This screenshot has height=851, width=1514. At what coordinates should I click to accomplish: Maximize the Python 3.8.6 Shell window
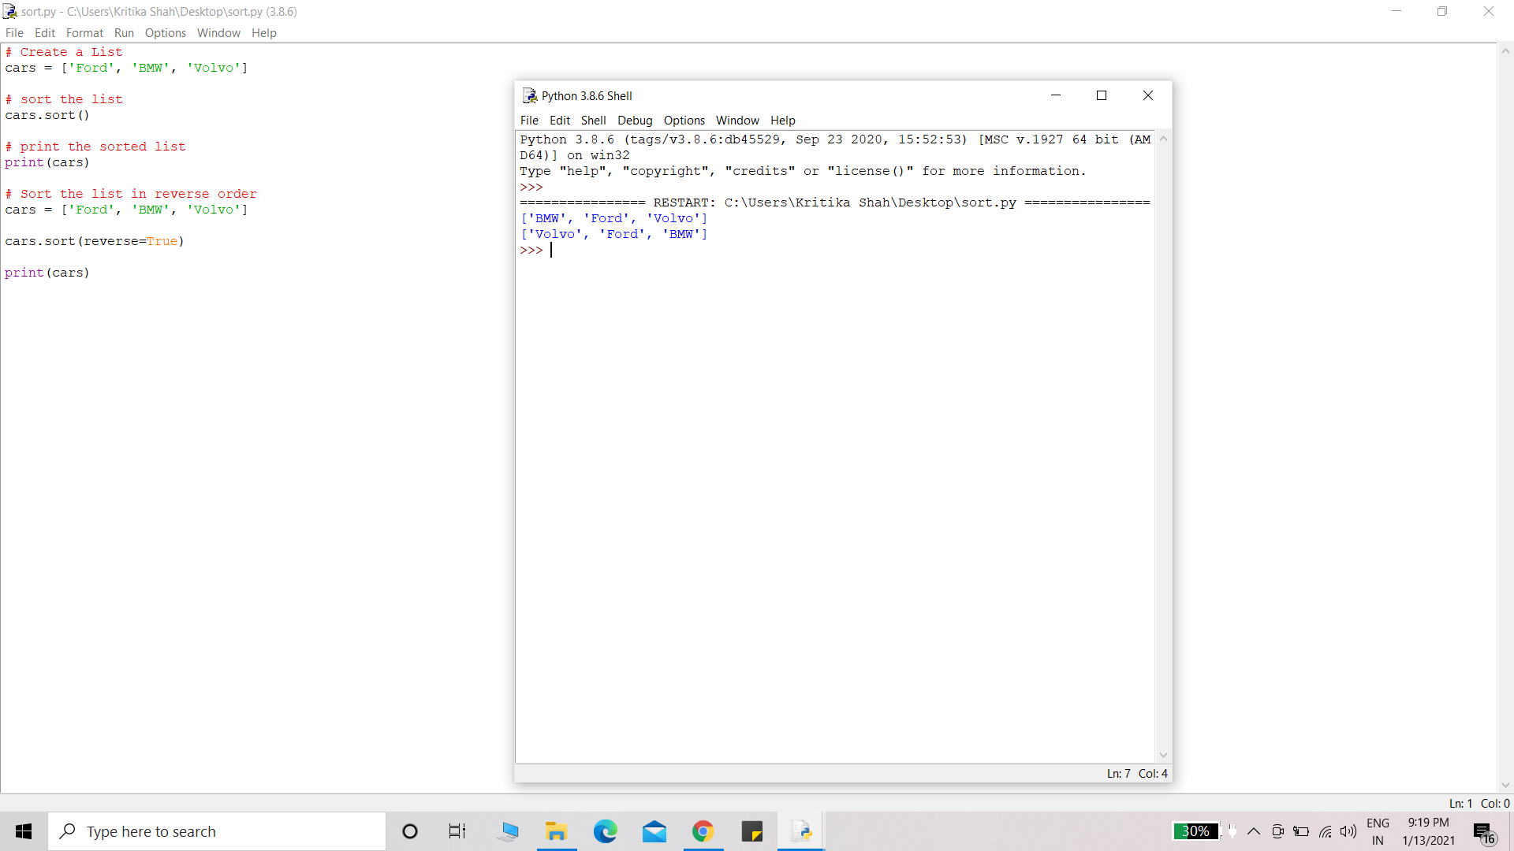point(1102,95)
